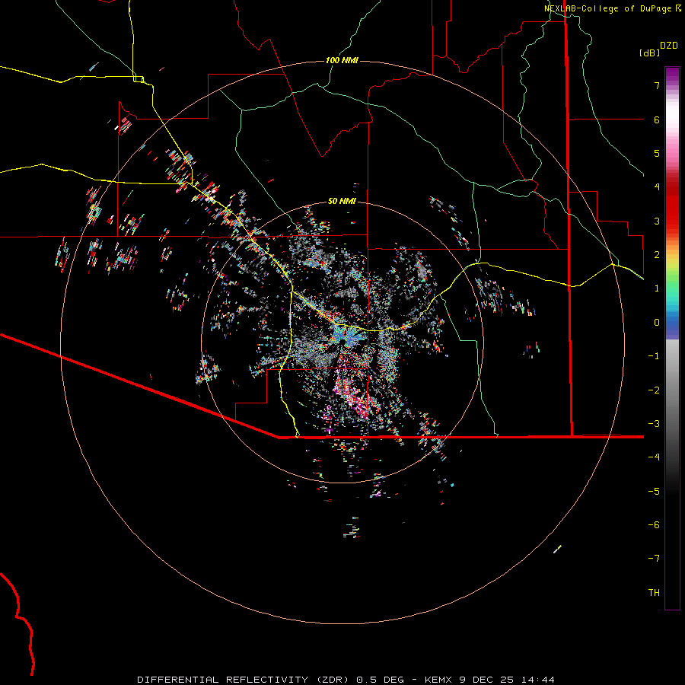Click the DZD product label
Image resolution: width=685 pixels, height=685 pixels.
tap(669, 46)
